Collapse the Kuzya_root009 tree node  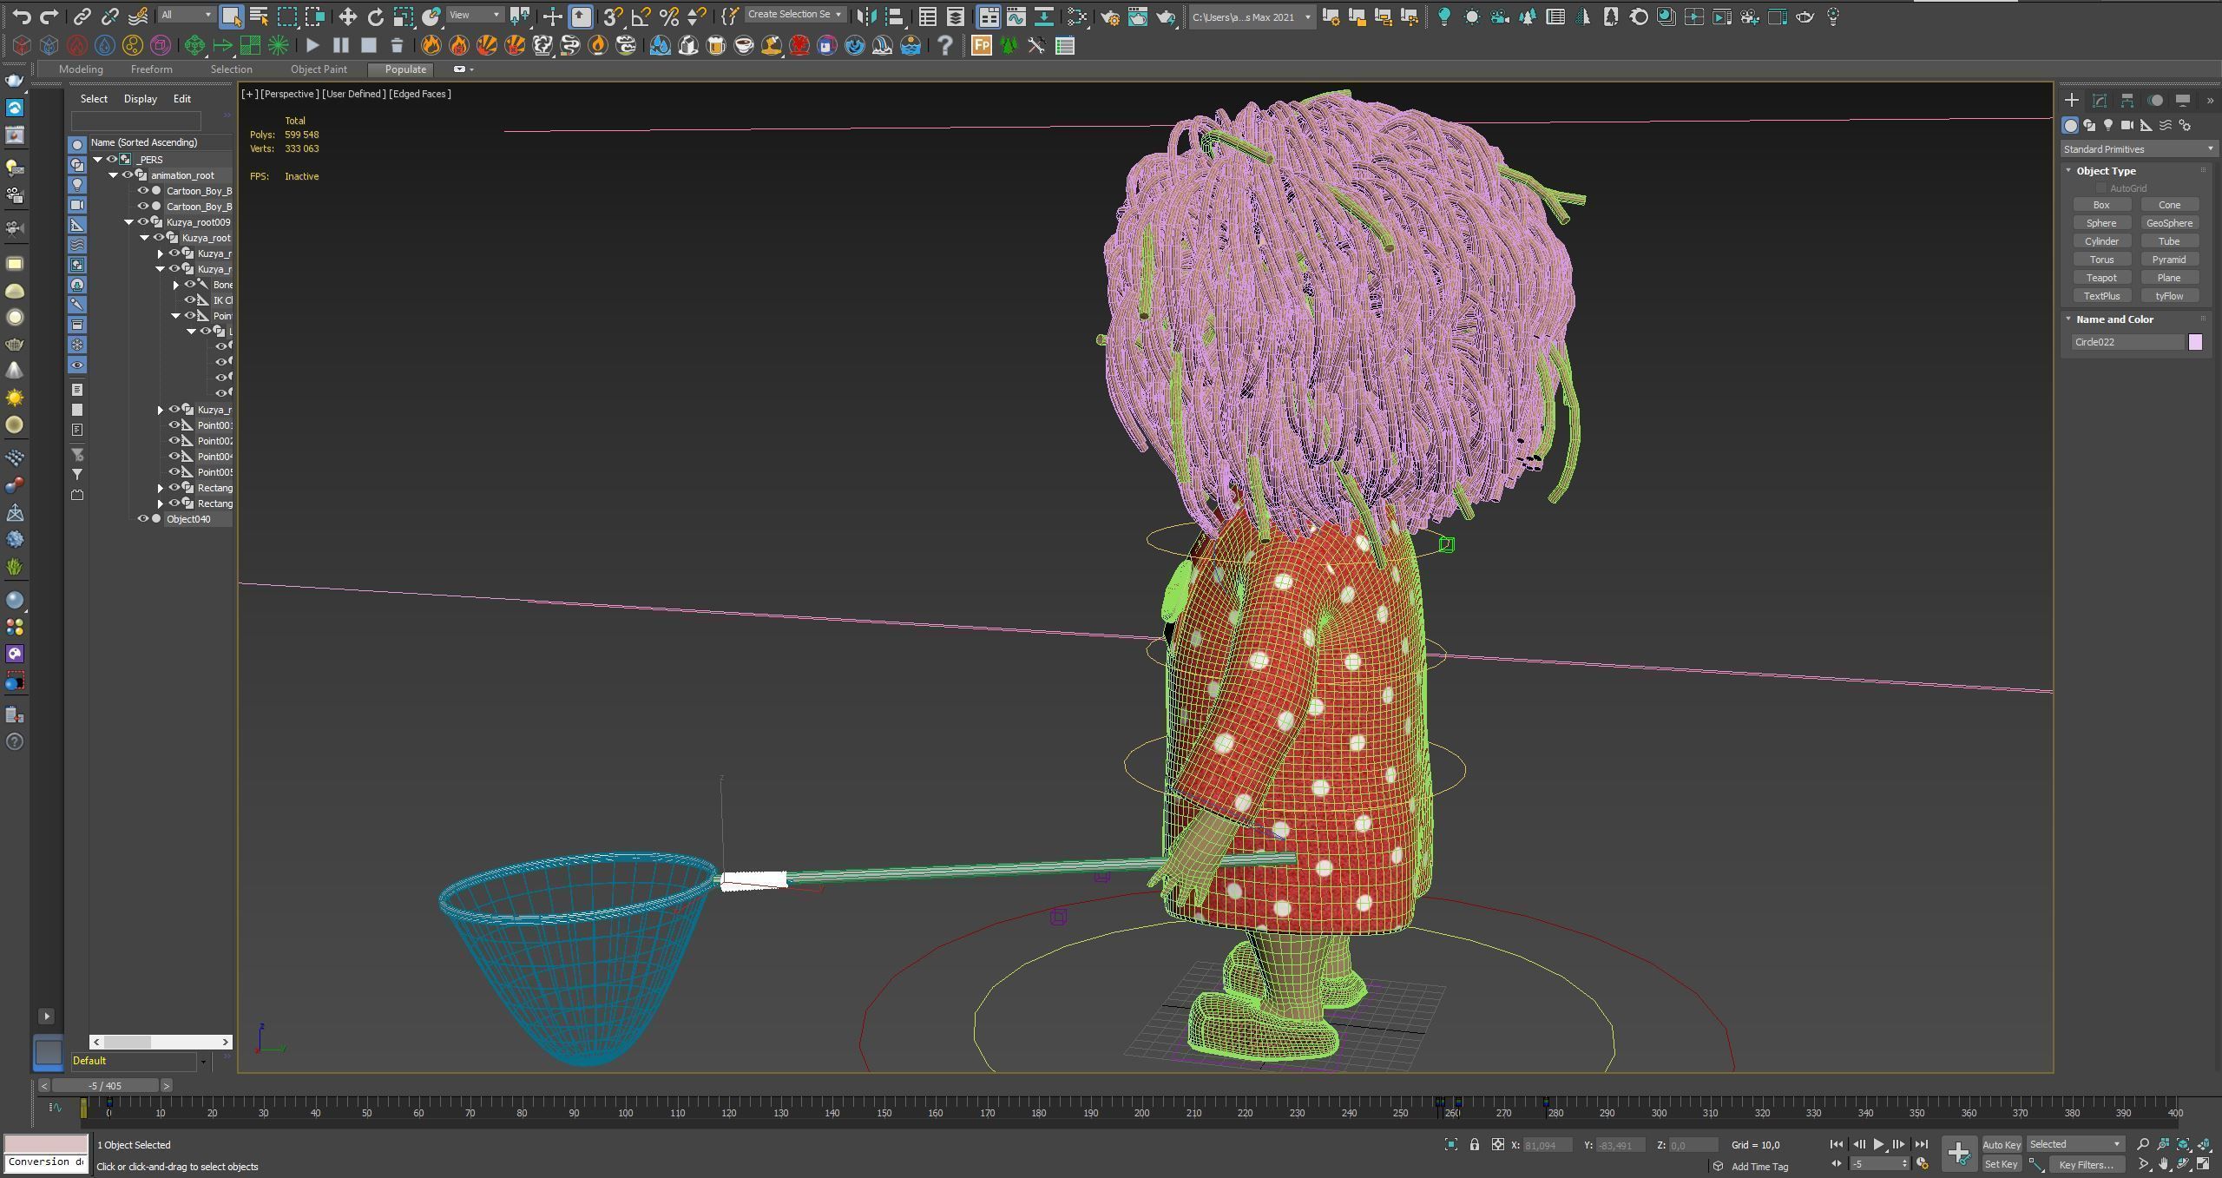pyautogui.click(x=129, y=221)
